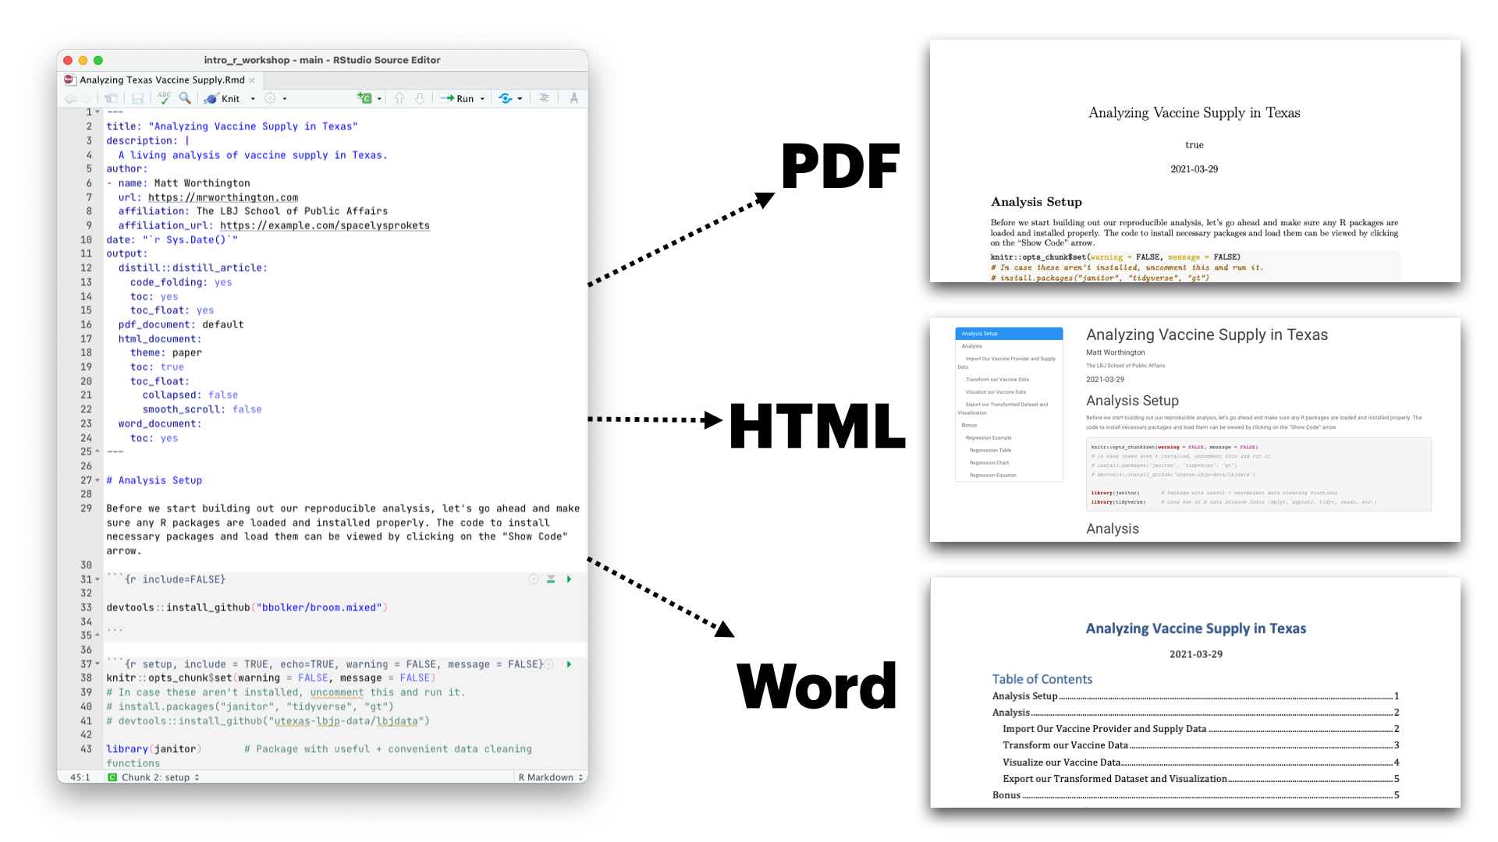This screenshot has height=842, width=1498.
Task: Collapse the Analysis Setup section at line 27
Action: (98, 480)
